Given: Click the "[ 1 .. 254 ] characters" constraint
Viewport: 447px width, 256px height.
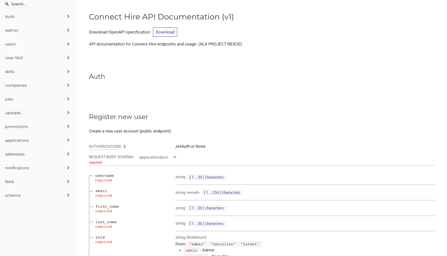Looking at the screenshot, I should click(x=222, y=193).
